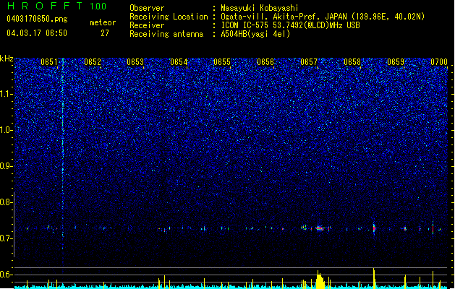Click the 0657 time marker
455x289 pixels.
click(x=309, y=62)
